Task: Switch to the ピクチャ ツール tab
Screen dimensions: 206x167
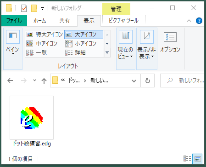Action: [123, 21]
